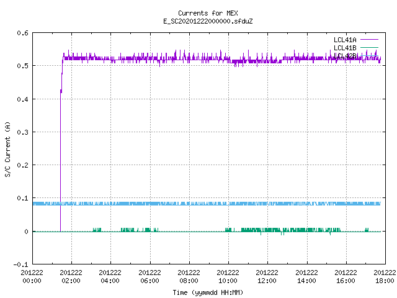Image resolution: width=397 pixels, height=298 pixels.
Task: Click the 0.1 y-axis tick label
Action: tap(22, 198)
